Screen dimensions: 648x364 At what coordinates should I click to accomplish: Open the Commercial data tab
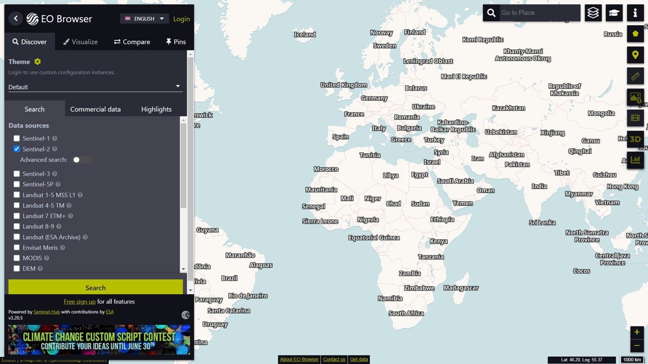(x=95, y=109)
